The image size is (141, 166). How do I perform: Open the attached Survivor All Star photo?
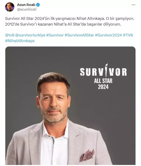click(70, 106)
